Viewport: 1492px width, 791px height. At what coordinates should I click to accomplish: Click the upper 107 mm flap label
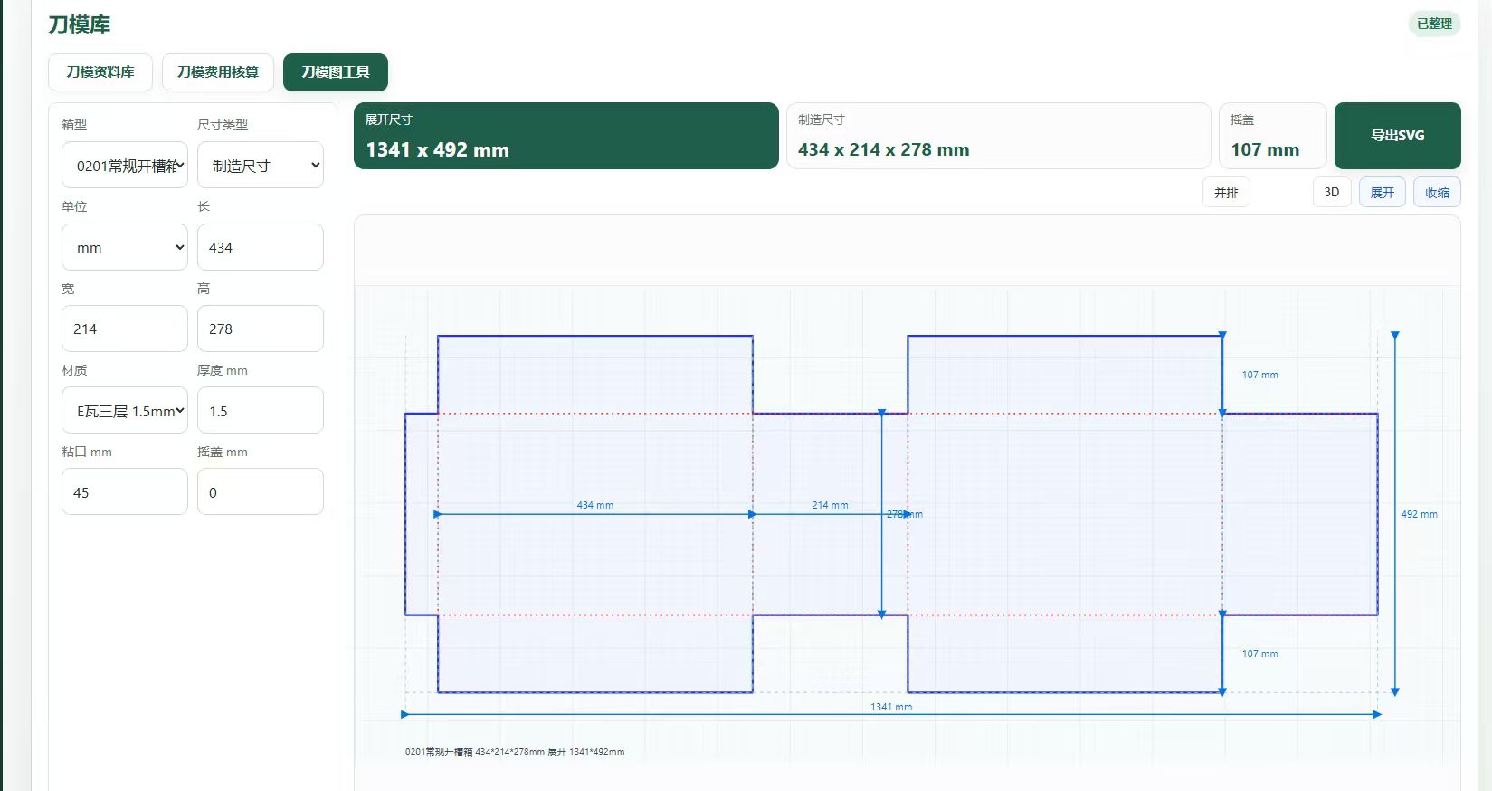click(1259, 375)
